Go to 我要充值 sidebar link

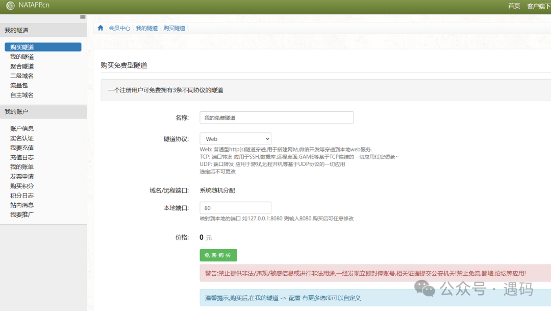tap(22, 148)
